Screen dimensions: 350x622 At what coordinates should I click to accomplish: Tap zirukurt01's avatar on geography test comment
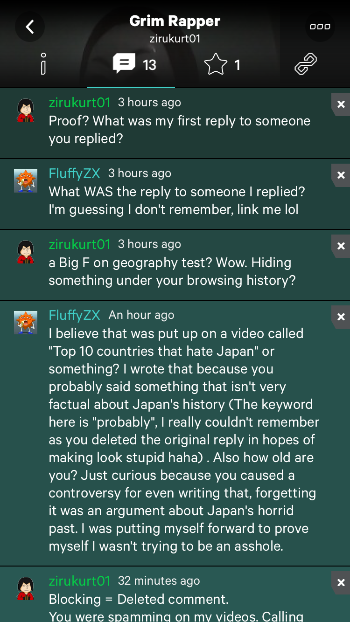[x=26, y=252]
